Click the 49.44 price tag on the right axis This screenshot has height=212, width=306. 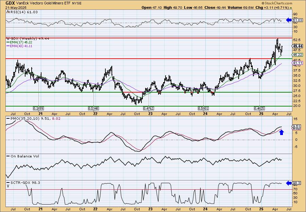coord(297,46)
